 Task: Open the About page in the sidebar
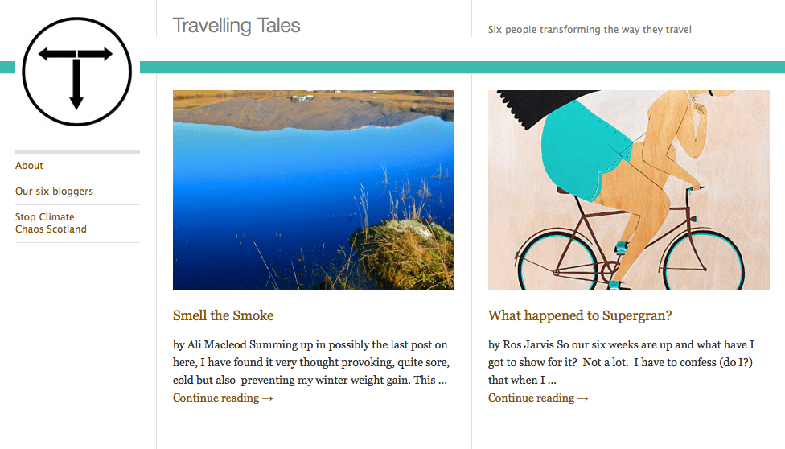[x=30, y=166]
